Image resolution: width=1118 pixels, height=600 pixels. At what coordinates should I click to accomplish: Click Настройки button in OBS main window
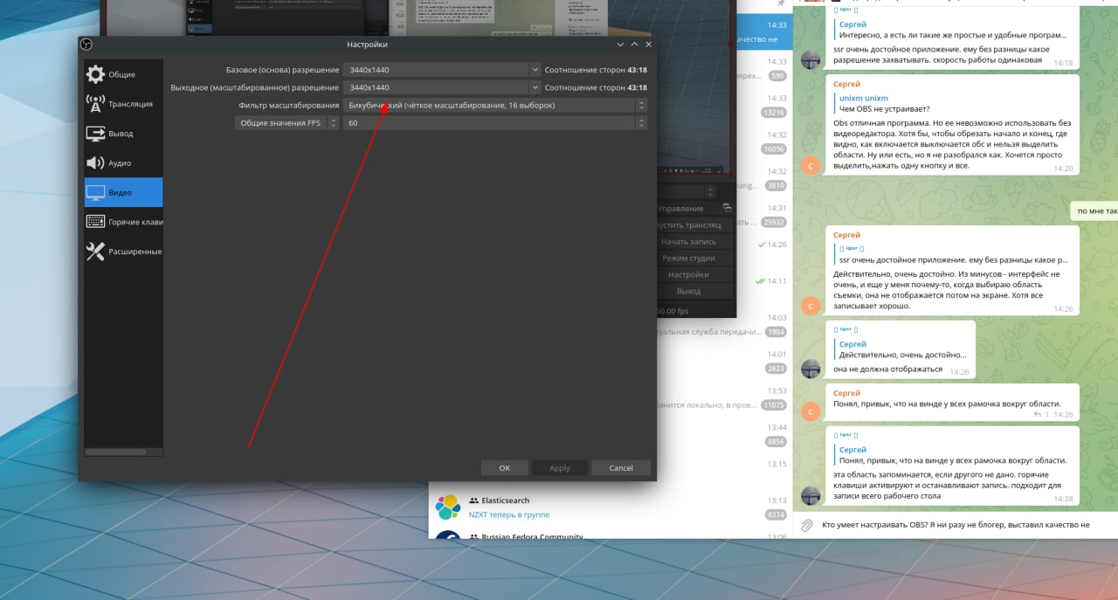pyautogui.click(x=694, y=275)
